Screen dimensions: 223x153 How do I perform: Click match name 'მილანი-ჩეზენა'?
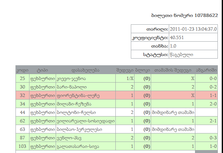[x=74, y=104]
